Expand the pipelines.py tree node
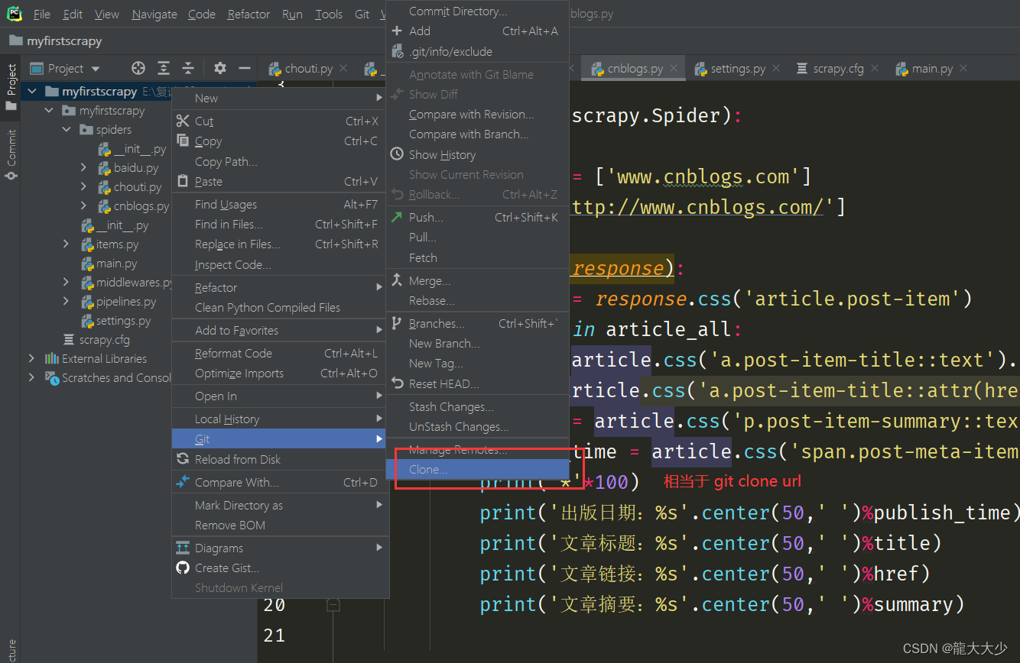This screenshot has height=663, width=1020. [x=67, y=302]
